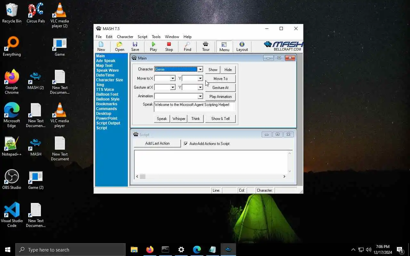Screen dimensions: 410x256
Task: Click the Move To button
Action: 220,79
